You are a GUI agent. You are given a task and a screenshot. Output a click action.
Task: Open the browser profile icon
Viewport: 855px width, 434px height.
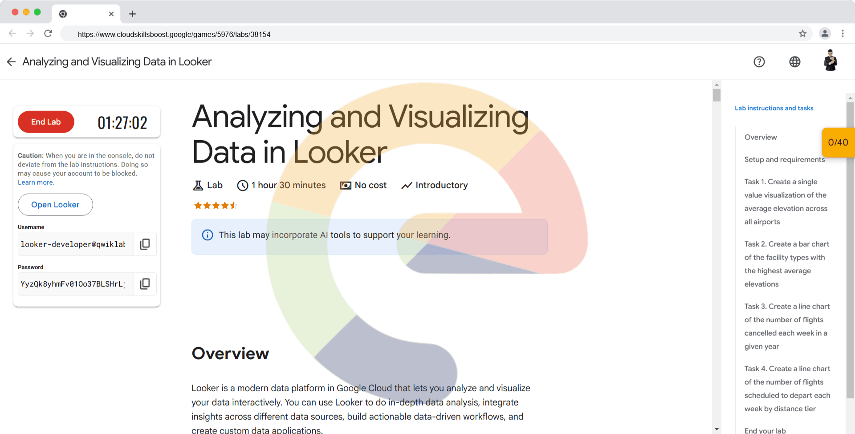[x=825, y=33]
